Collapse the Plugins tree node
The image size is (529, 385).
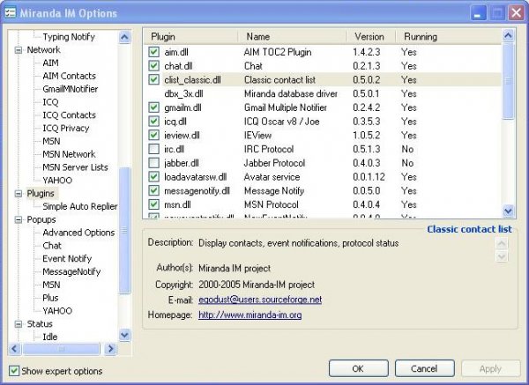(x=19, y=194)
